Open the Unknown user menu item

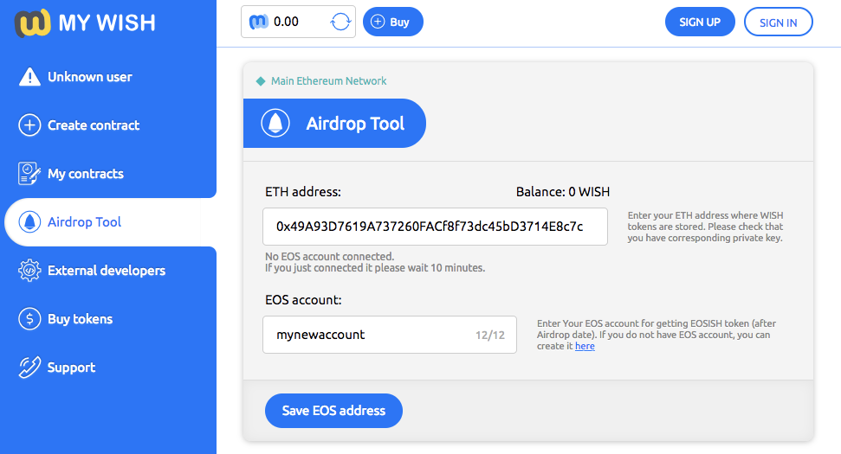[108, 77]
